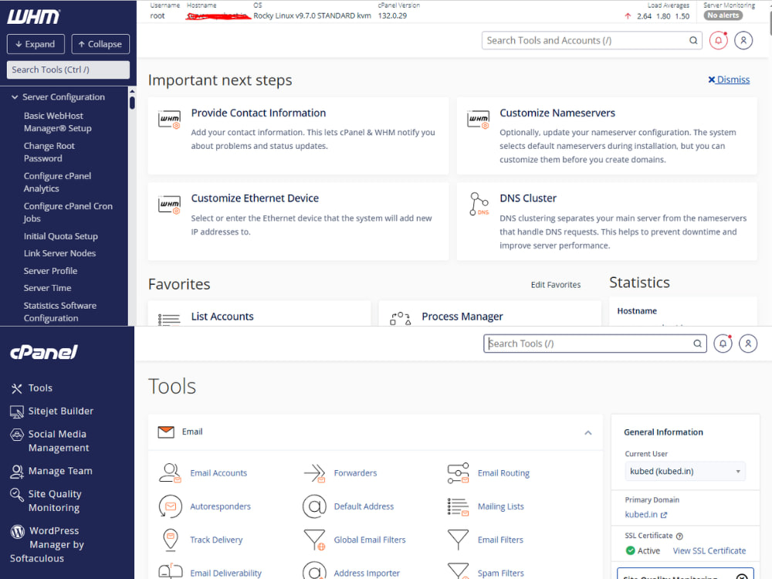Viewport: 772px width, 579px height.
Task: Click View SSL Certificate link
Action: point(709,551)
